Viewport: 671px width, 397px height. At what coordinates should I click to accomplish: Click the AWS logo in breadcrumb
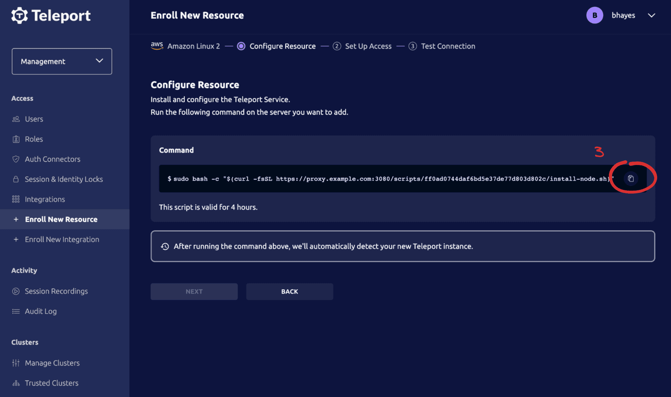tap(157, 46)
